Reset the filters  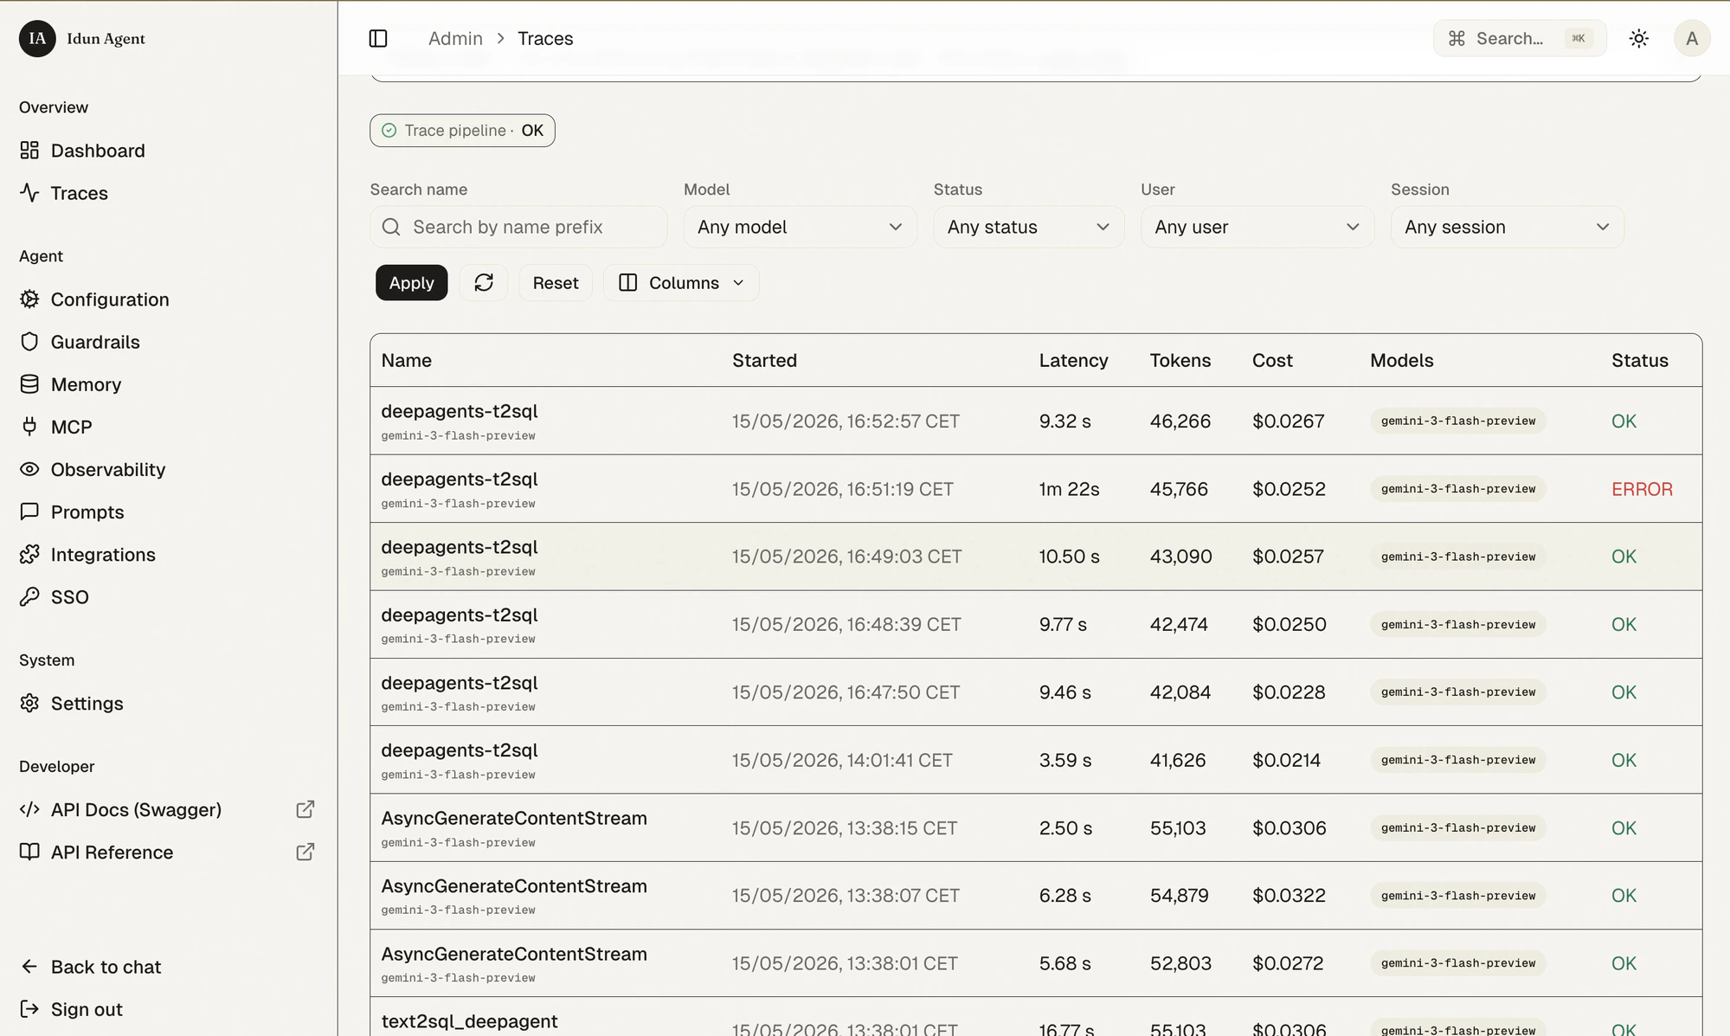556,283
